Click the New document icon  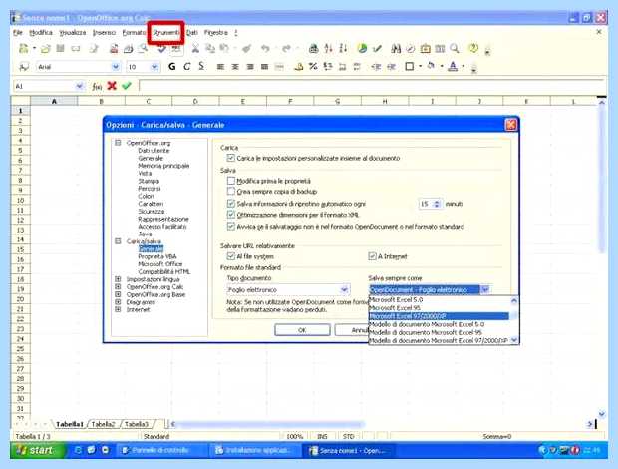(24, 49)
